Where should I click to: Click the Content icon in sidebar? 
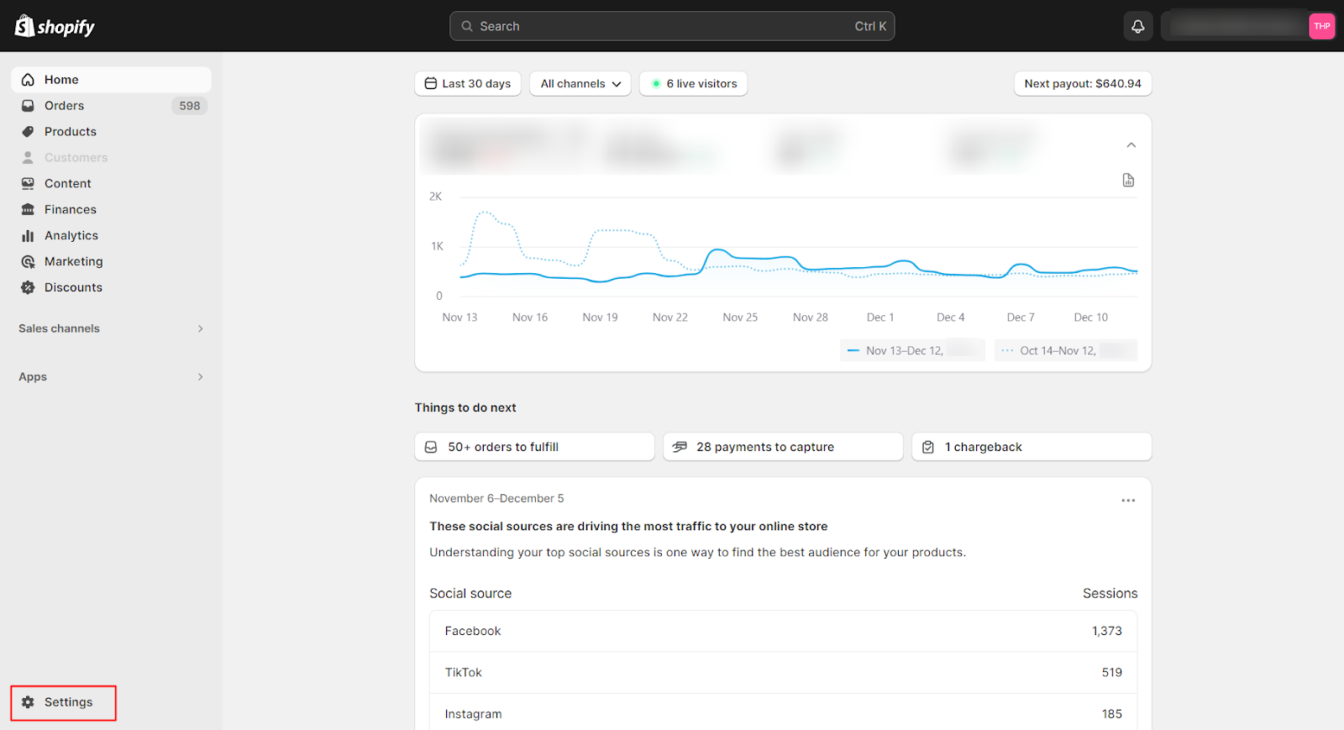point(28,184)
